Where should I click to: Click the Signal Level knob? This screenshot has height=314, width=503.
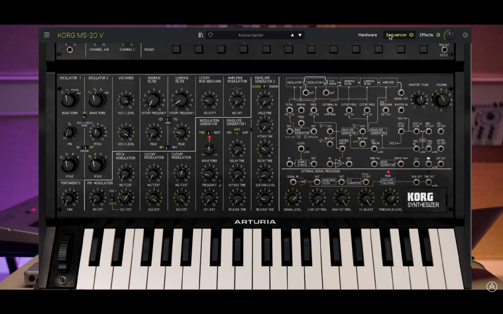tap(293, 198)
